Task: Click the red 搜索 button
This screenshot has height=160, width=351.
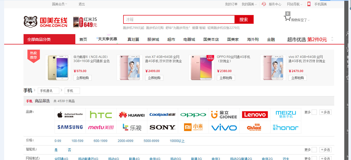Action: pos(244,19)
